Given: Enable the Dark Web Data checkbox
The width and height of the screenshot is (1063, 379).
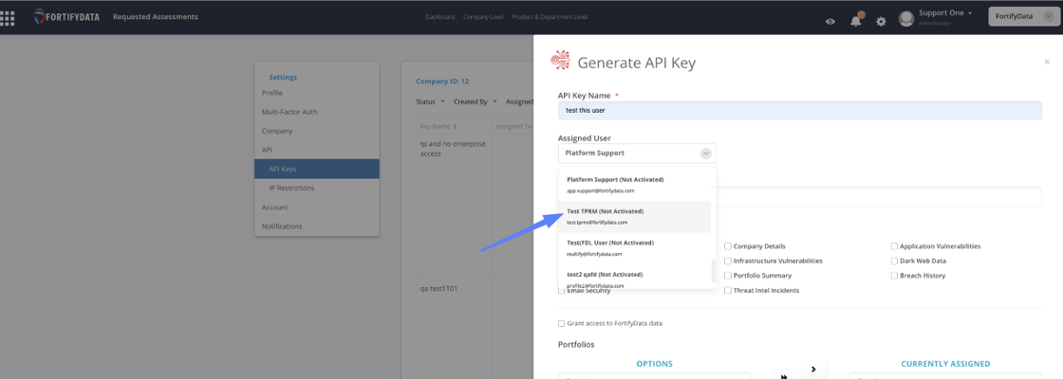Looking at the screenshot, I should tap(894, 261).
